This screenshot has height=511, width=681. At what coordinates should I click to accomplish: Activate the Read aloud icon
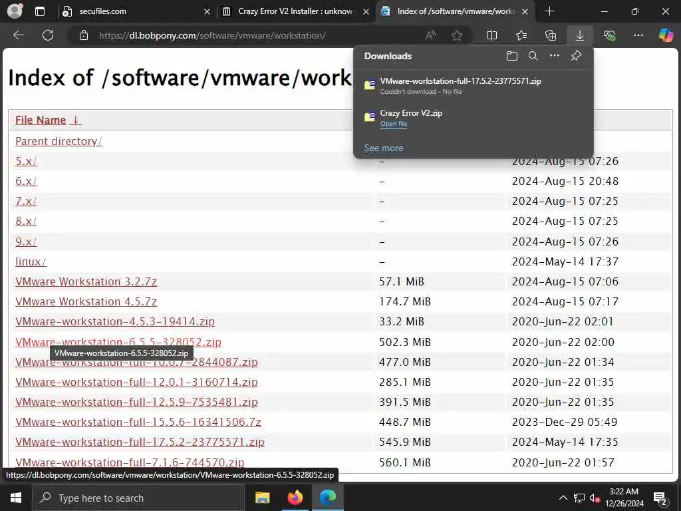click(430, 35)
